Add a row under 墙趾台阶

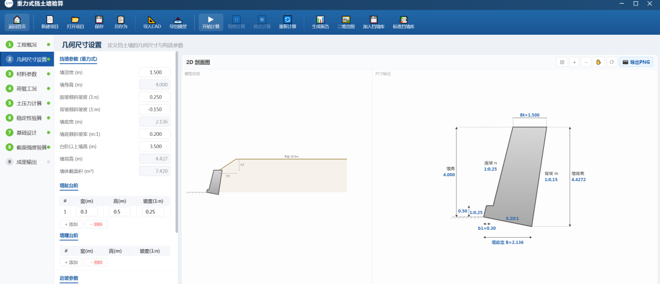71,224
